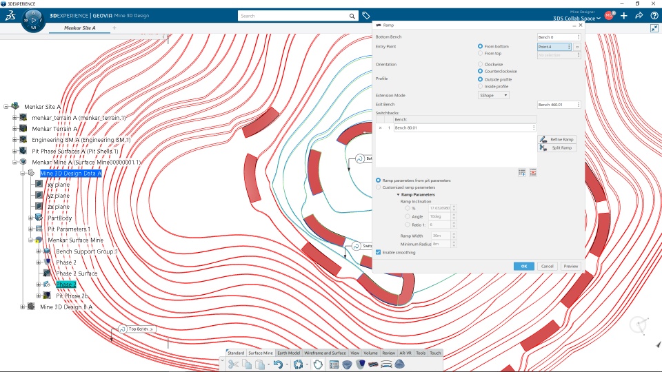Collapse Ramp Parameters section

coord(398,194)
